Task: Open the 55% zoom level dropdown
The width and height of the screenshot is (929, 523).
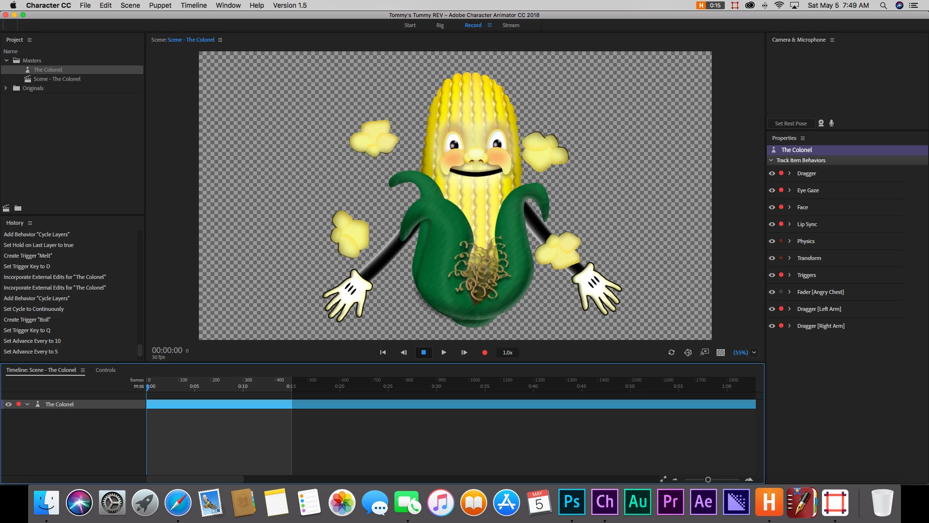Action: (754, 353)
